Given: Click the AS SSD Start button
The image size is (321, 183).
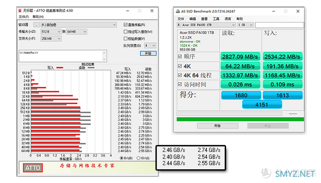Looking at the screenshot, I should (x=218, y=126).
